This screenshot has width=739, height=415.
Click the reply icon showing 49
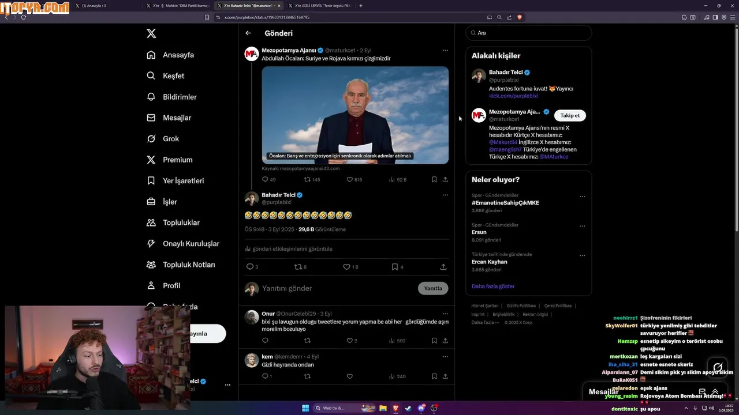coord(265,179)
